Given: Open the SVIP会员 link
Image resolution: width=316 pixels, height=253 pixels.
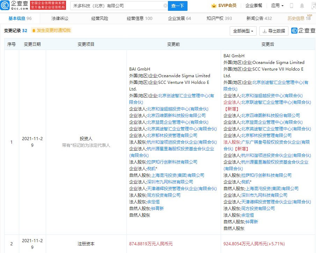Looking at the screenshot, I should pos(227,6).
